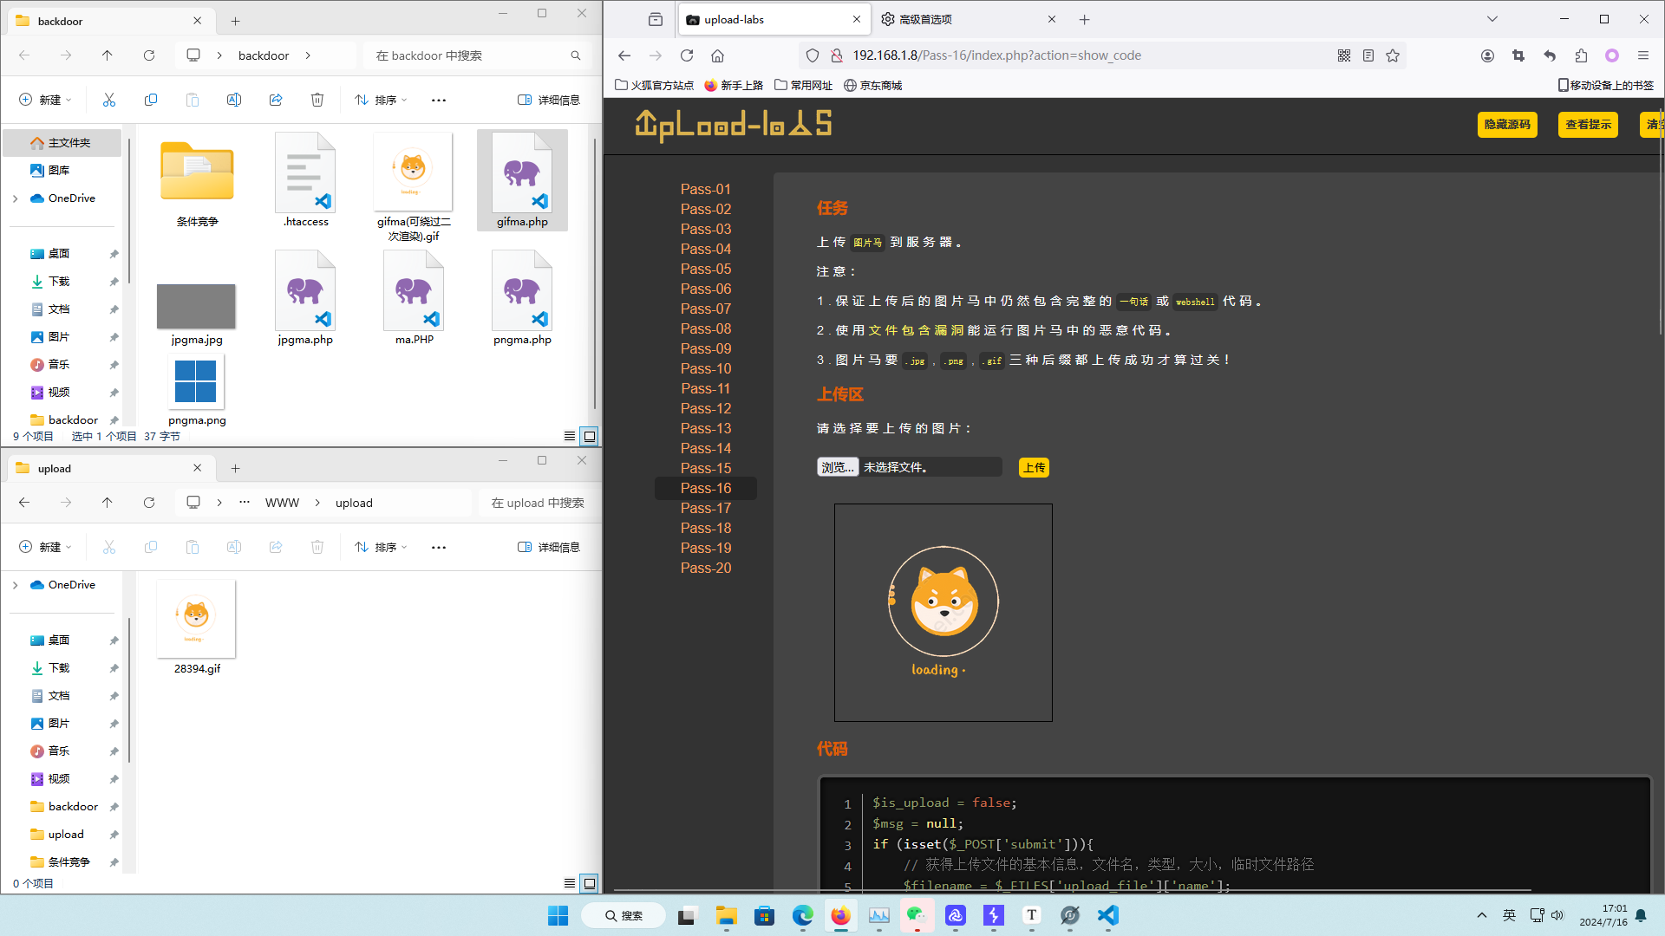The height and width of the screenshot is (936, 1665).
Task: Select Pass-17 in sidebar menu
Action: point(705,508)
